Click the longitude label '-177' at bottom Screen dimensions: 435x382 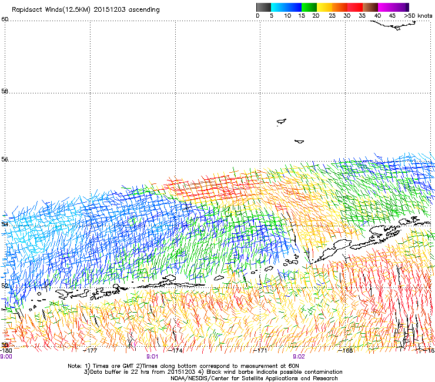(91, 351)
